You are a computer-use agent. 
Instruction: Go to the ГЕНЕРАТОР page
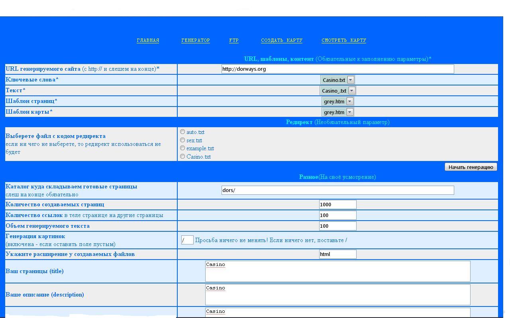(195, 40)
